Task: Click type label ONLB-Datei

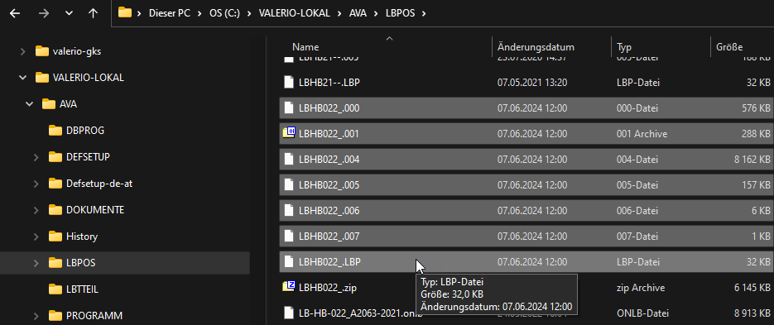Action: pos(642,313)
